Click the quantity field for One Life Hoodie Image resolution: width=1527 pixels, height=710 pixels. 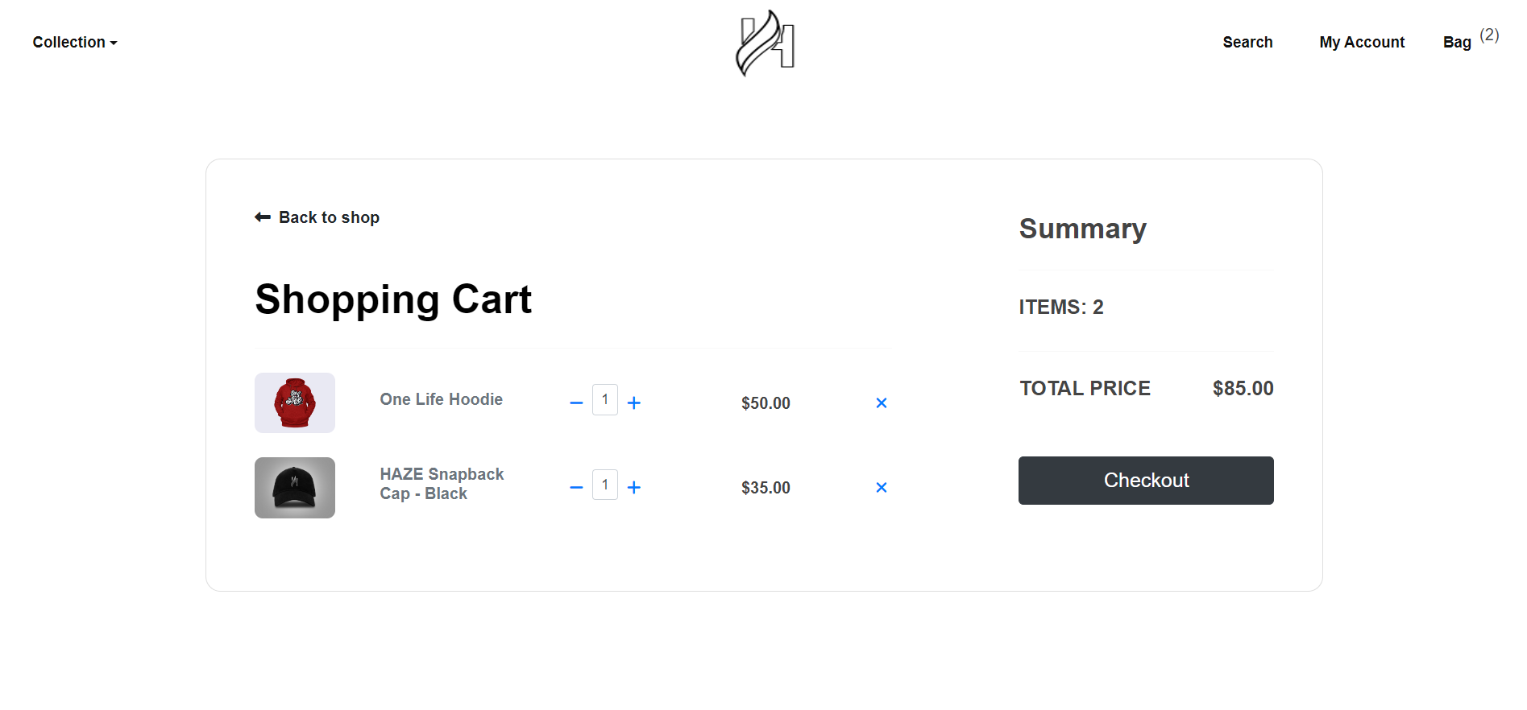[x=604, y=400]
